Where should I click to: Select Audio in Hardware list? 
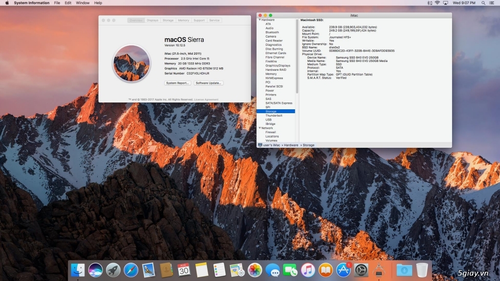tap(270, 28)
